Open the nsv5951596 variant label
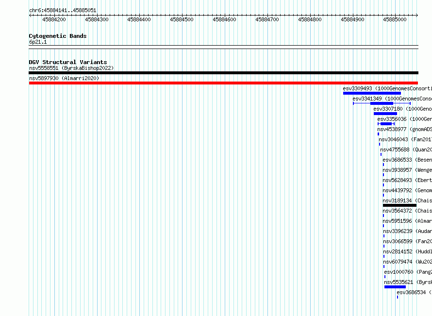This screenshot has width=432, height=316. [x=407, y=221]
